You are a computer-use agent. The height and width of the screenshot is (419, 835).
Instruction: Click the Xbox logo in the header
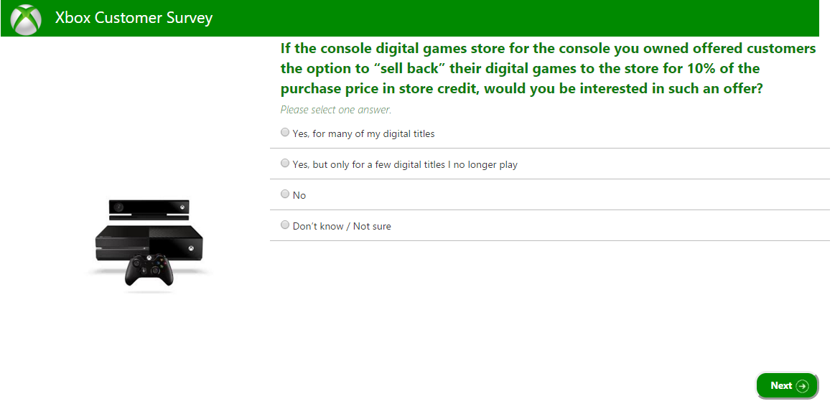pyautogui.click(x=24, y=17)
